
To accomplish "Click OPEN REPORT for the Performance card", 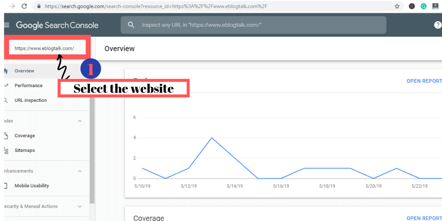I will (424, 81).
